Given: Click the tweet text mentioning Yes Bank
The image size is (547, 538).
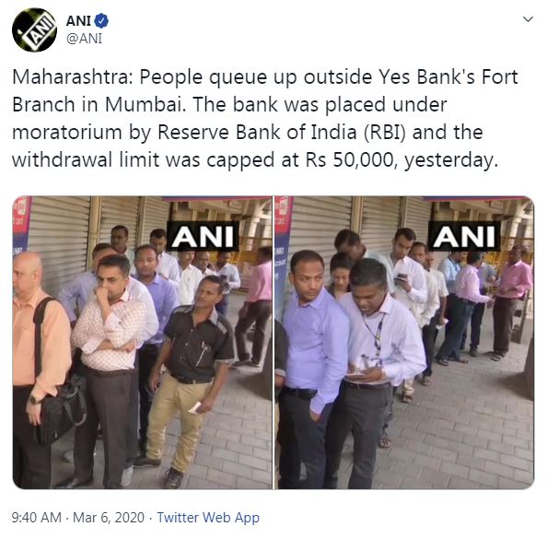Looking at the screenshot, I should click(x=265, y=118).
